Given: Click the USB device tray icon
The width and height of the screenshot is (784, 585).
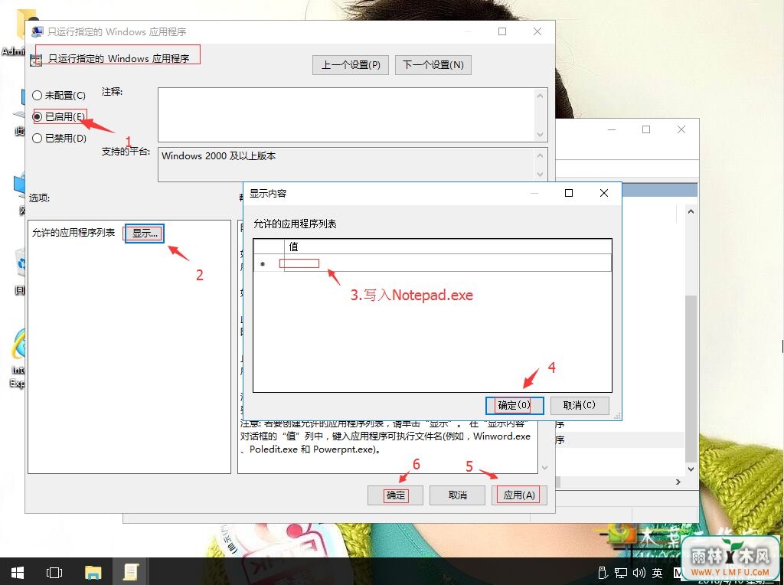Looking at the screenshot, I should click(603, 573).
